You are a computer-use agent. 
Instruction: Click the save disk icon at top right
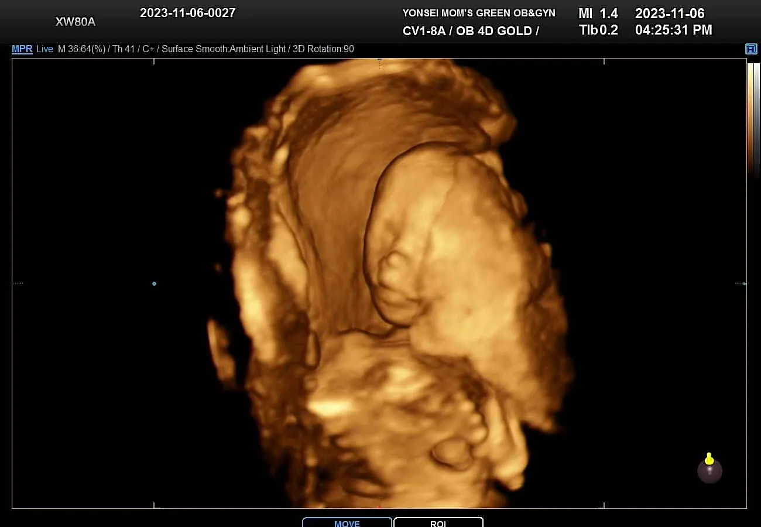pos(751,49)
